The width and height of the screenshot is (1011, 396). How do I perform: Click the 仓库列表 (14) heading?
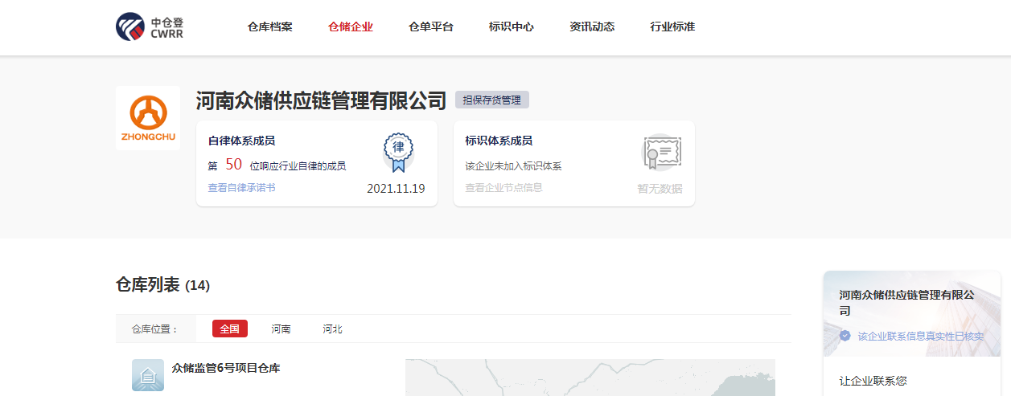tap(162, 285)
